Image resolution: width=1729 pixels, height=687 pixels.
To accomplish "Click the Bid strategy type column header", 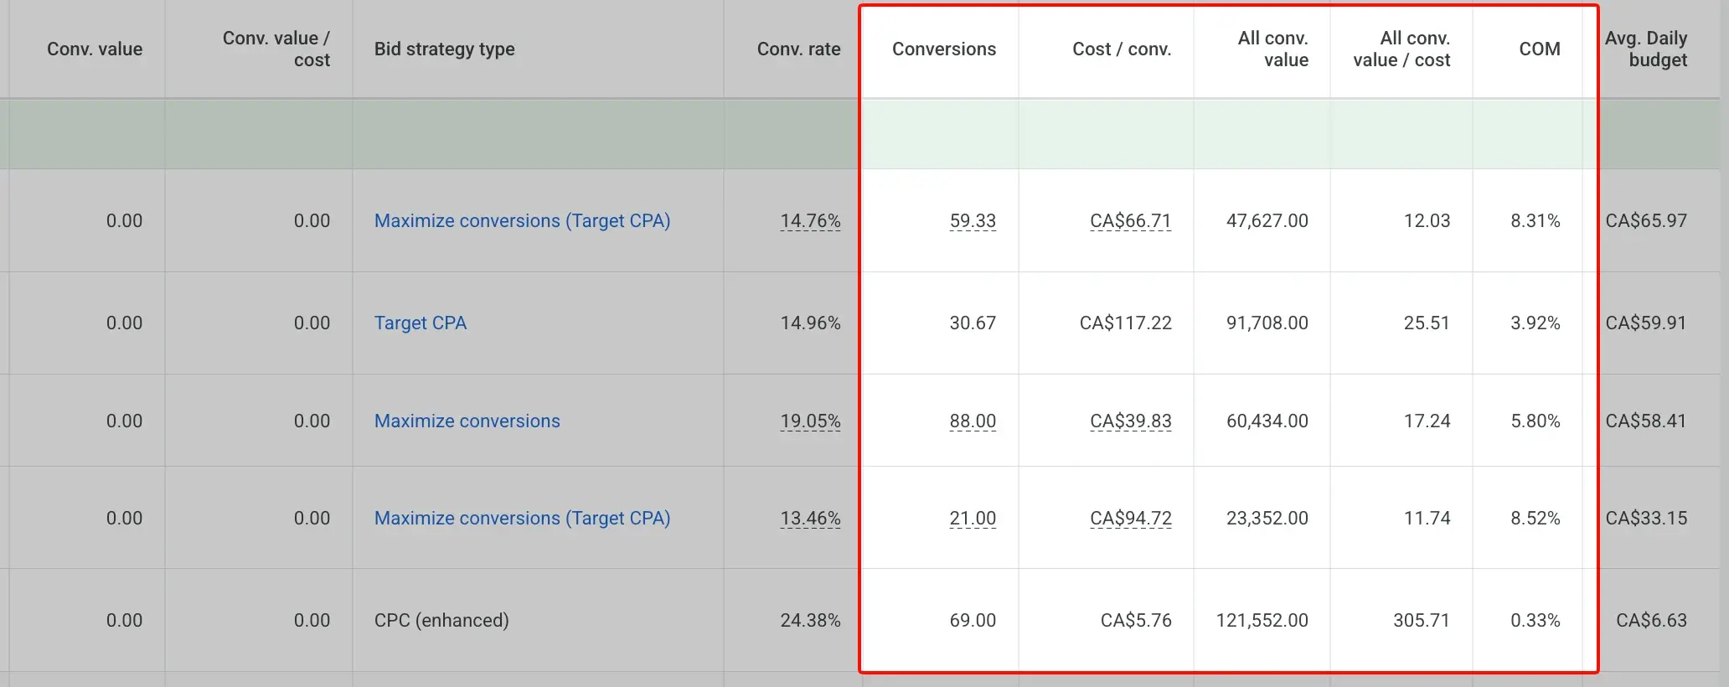I will click(445, 49).
